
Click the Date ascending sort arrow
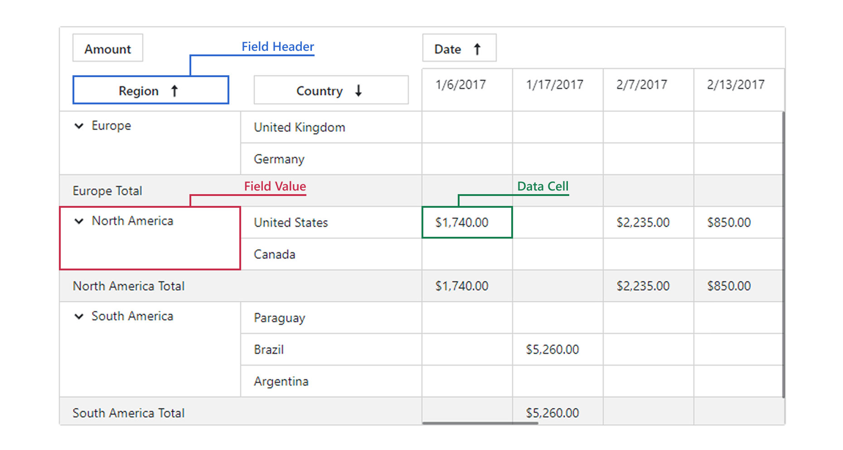tap(477, 49)
